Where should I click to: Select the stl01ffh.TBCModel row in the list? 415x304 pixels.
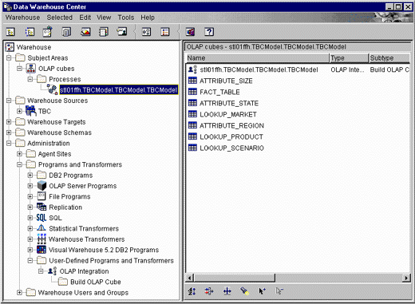click(259, 69)
